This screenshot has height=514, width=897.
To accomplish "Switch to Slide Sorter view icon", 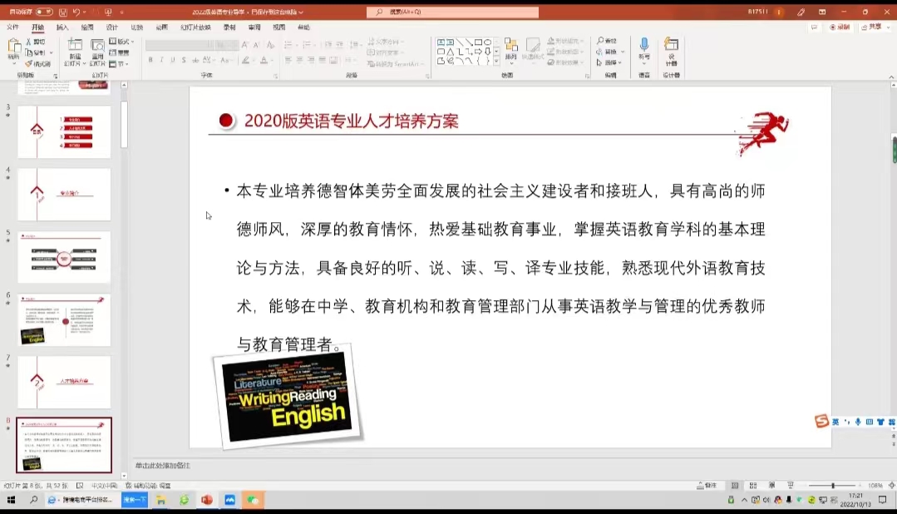I will (753, 486).
